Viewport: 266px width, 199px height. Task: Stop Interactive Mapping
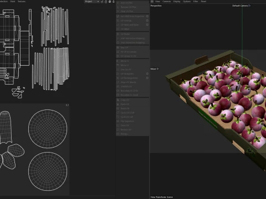coord(132,43)
